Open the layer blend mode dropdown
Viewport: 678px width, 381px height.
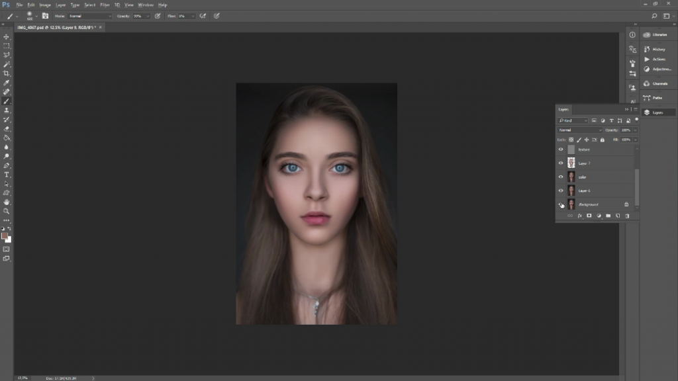pyautogui.click(x=579, y=130)
